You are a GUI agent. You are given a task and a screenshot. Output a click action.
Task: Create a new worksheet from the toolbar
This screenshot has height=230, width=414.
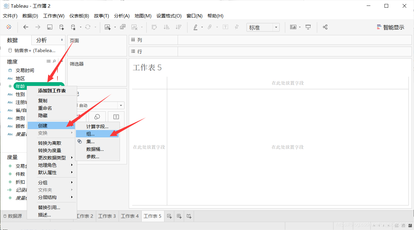coord(108,27)
